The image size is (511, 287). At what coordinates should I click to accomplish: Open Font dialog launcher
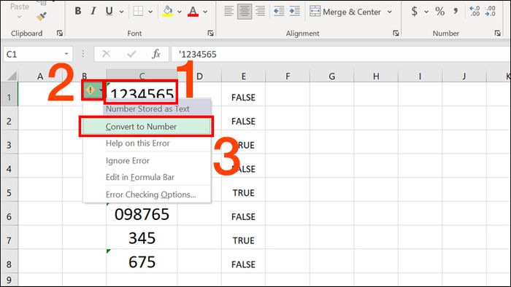[210, 34]
